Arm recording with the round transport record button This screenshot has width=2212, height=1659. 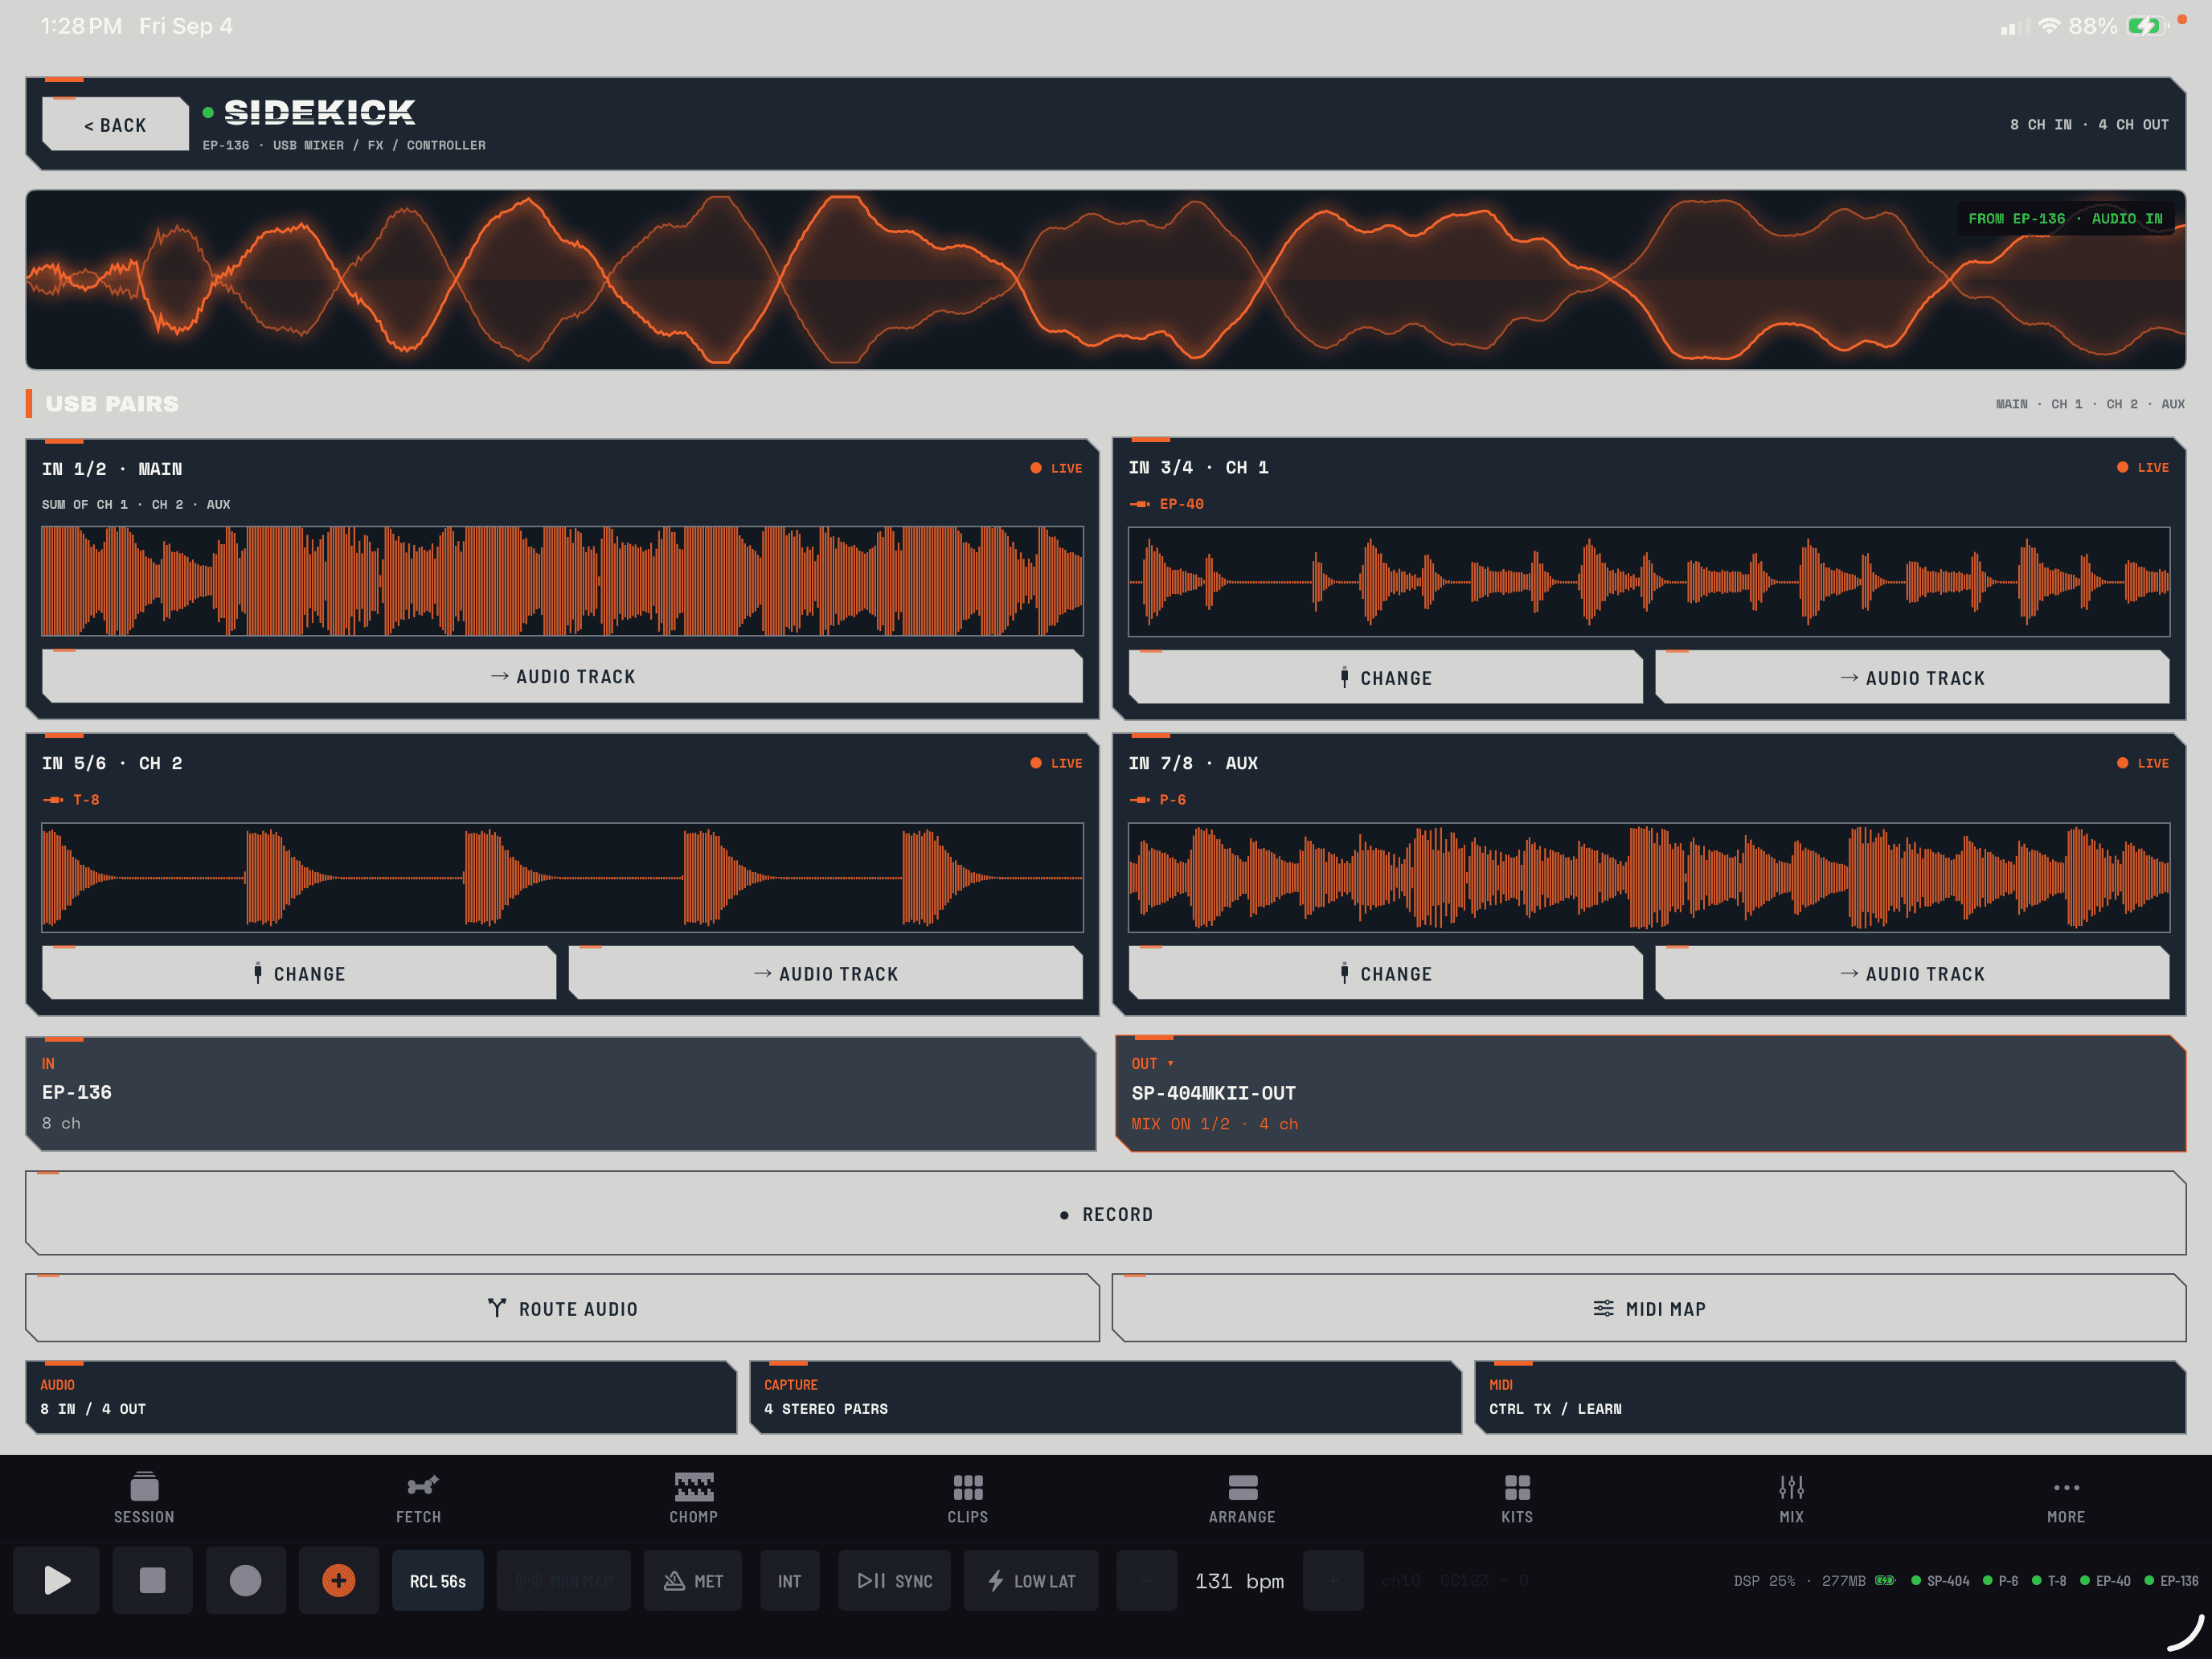(x=245, y=1580)
